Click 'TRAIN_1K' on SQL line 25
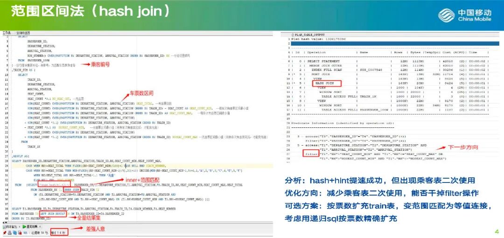The image size is (504, 238). point(34,147)
